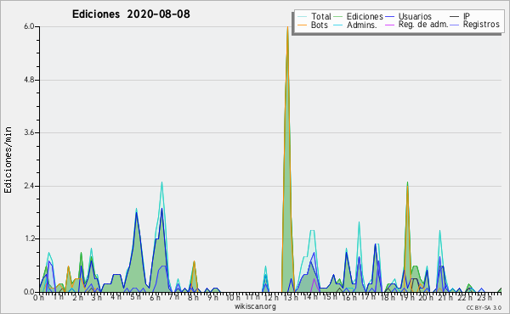Click the '0 h' x-axis label

tap(38, 297)
